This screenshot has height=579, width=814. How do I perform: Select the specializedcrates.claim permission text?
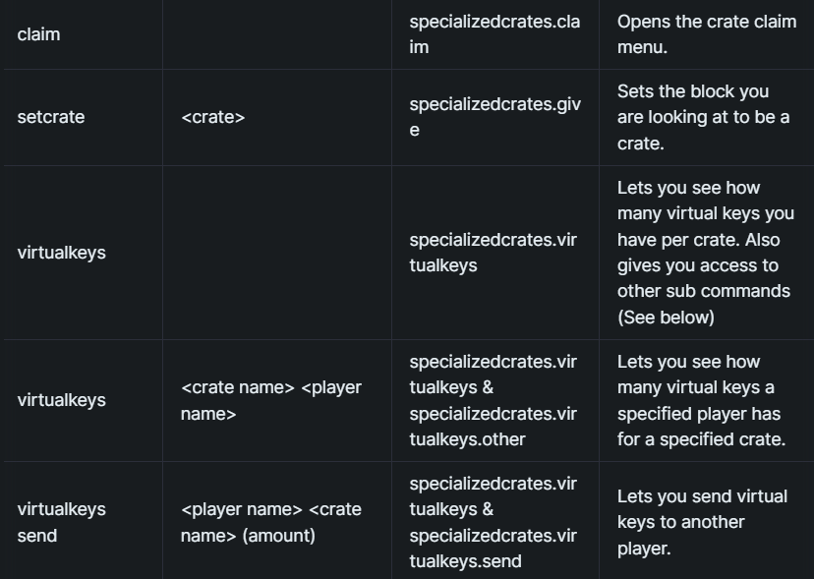click(494, 34)
